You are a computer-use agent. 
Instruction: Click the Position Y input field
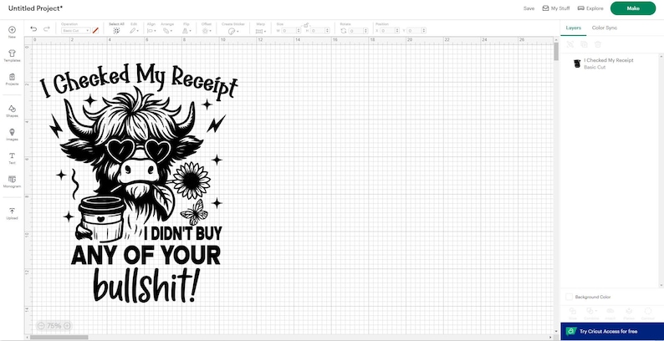tap(416, 31)
